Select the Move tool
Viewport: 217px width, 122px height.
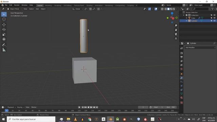[x=4, y=25]
